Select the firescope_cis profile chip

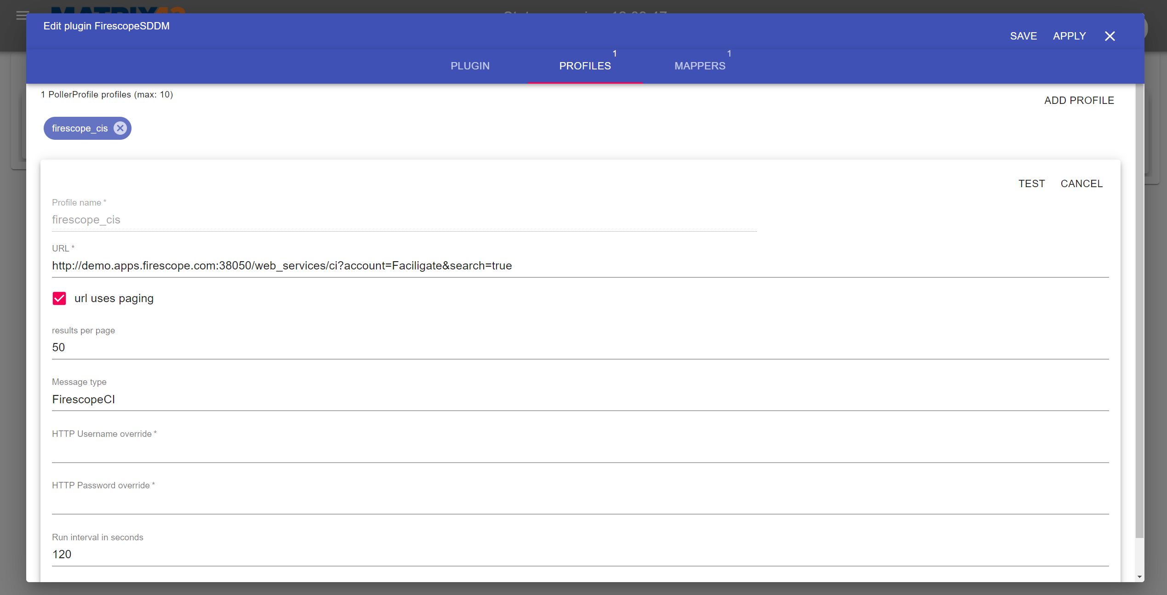tap(80, 128)
